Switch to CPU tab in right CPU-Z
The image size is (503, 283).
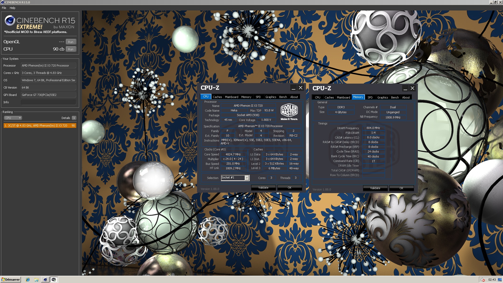click(x=318, y=97)
